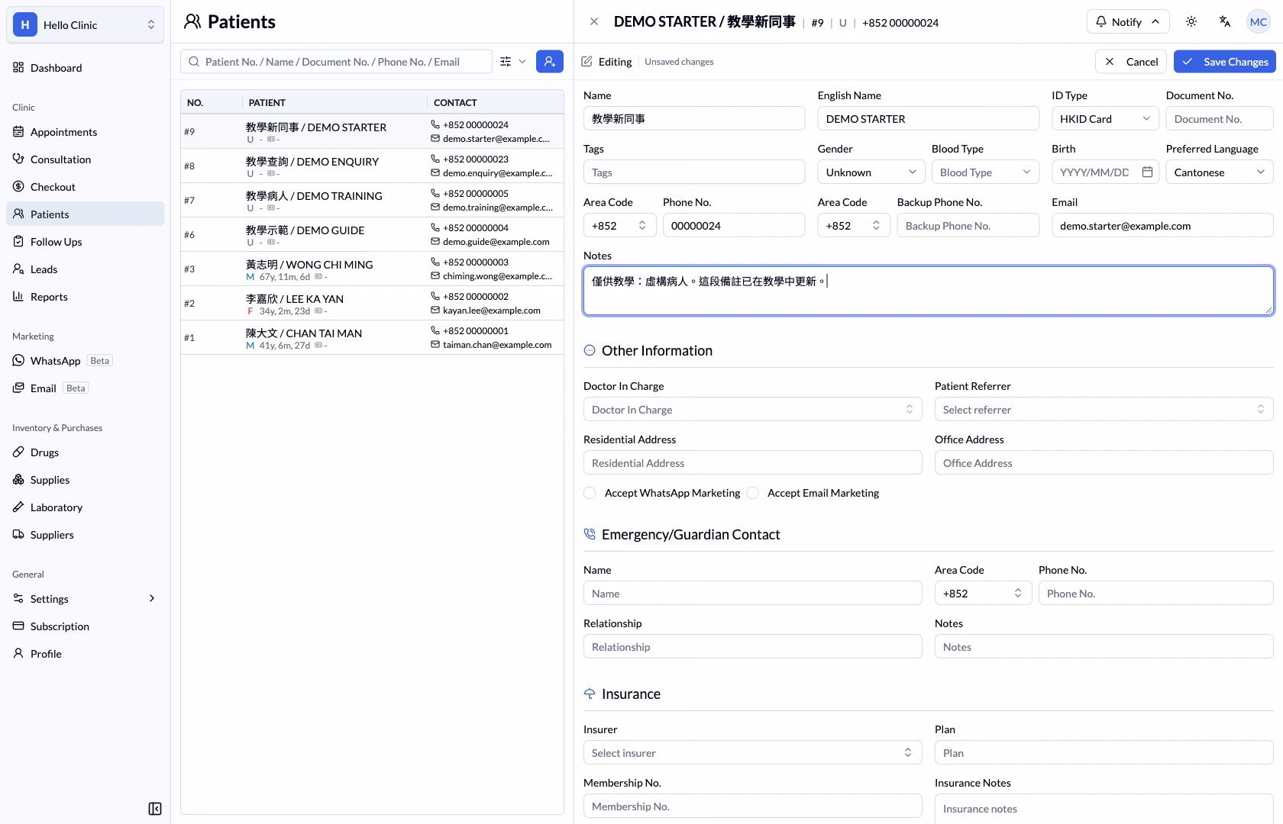Click the bell icon in Notify button

tap(1101, 22)
